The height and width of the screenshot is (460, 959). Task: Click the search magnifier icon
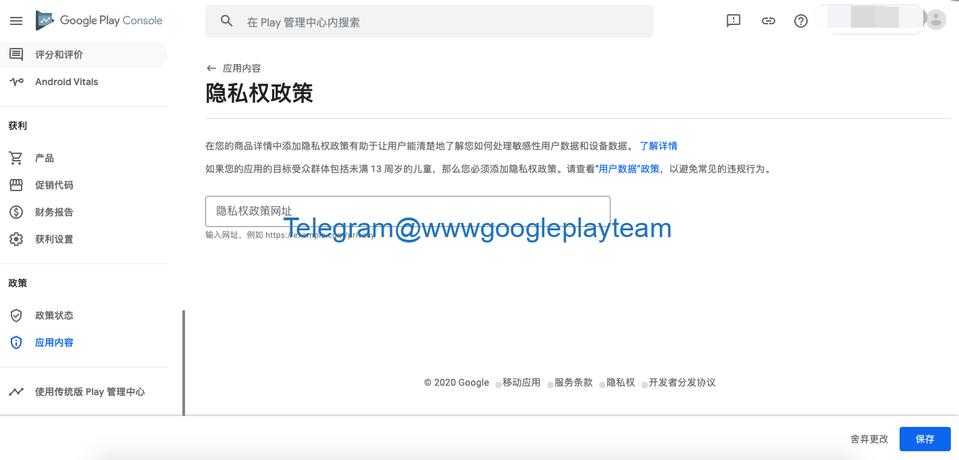(227, 21)
